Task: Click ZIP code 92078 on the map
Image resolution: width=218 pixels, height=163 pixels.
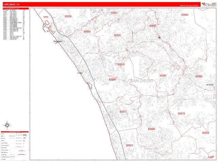Action: click(x=182, y=113)
